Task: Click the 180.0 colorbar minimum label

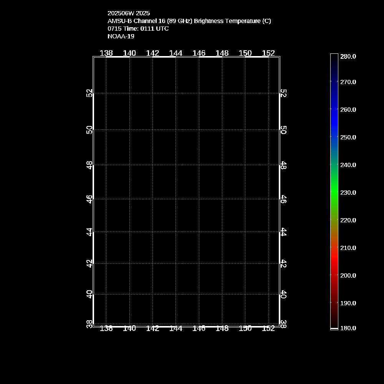Action: tap(348, 328)
